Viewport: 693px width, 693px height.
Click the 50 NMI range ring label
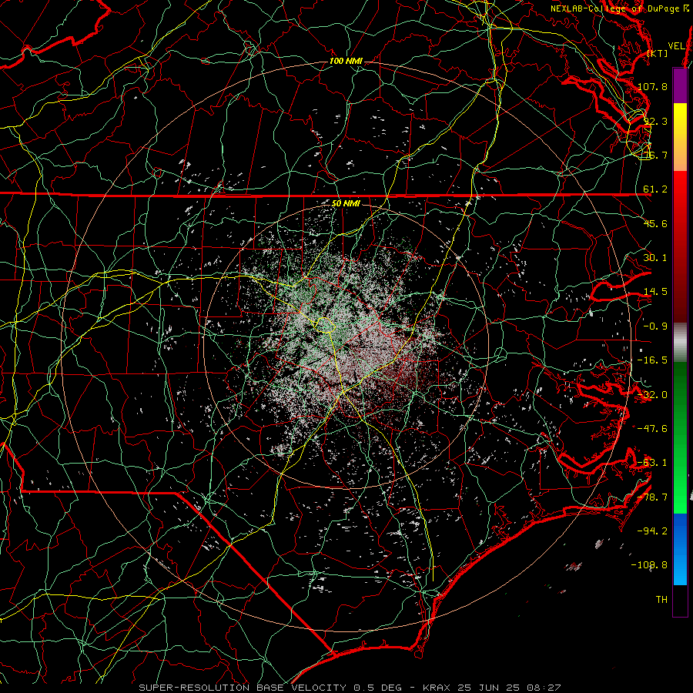coord(346,204)
